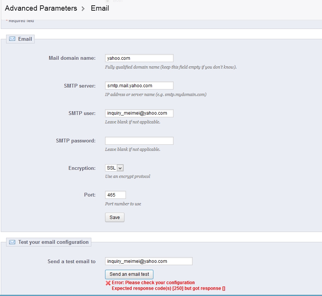Click the Mail domain name input field
Viewport: 322px width, 296px height.
coord(139,58)
